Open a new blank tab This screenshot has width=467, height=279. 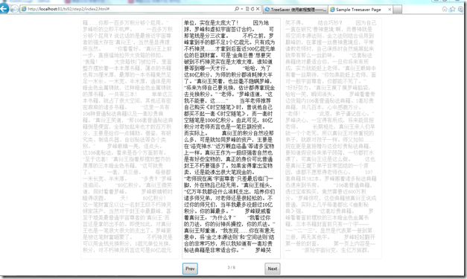click(x=398, y=10)
